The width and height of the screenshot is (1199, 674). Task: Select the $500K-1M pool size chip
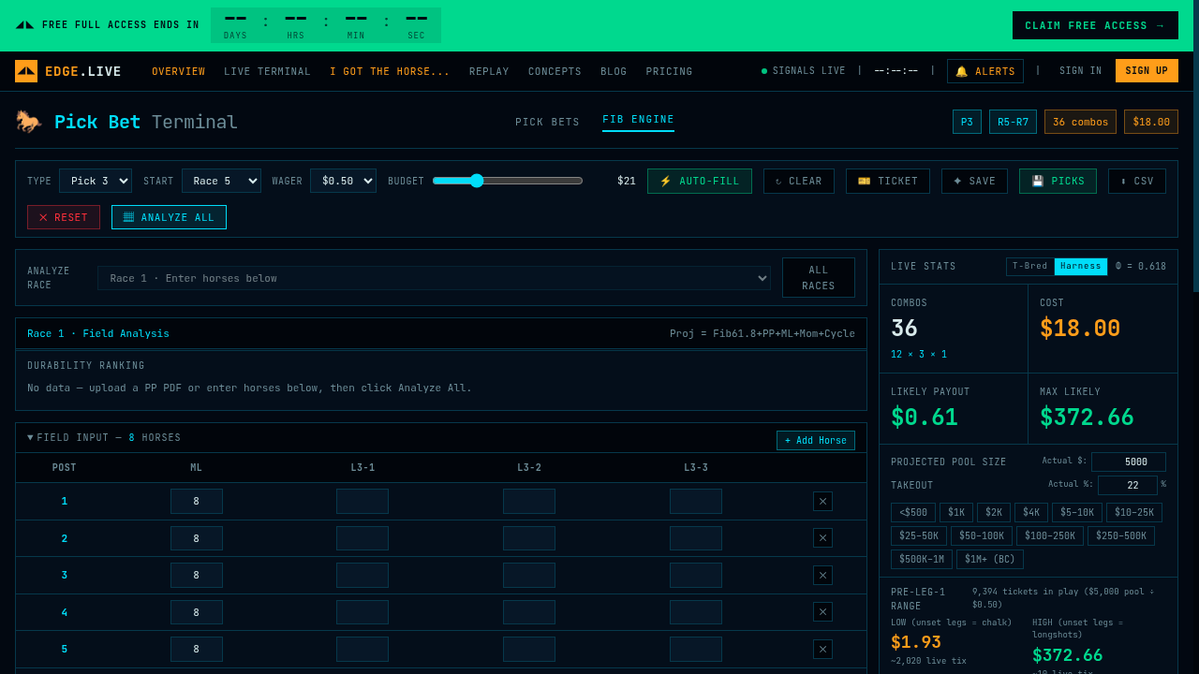point(922,560)
